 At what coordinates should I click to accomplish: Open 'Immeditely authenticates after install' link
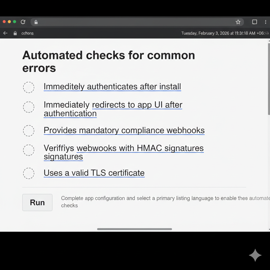tap(112, 86)
